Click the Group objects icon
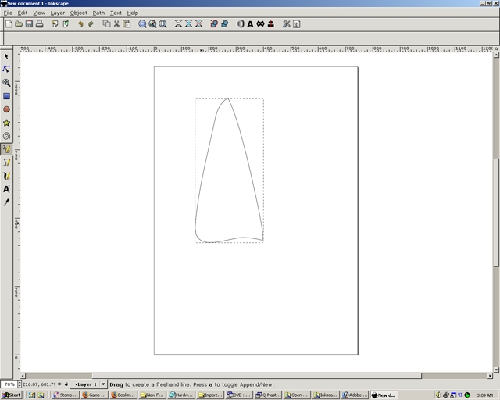 (x=214, y=24)
